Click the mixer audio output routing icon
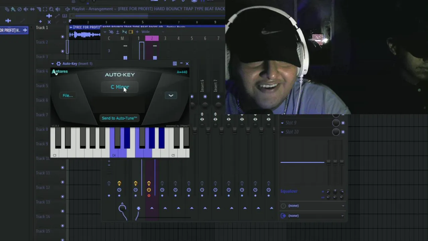428x241 pixels. [283, 216]
